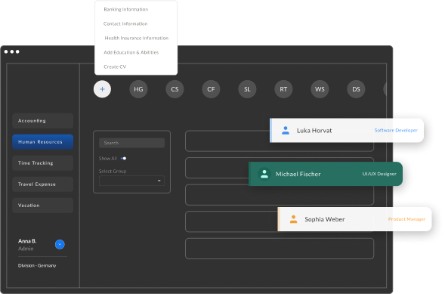Open the Accounting section
The image size is (445, 294).
point(43,121)
